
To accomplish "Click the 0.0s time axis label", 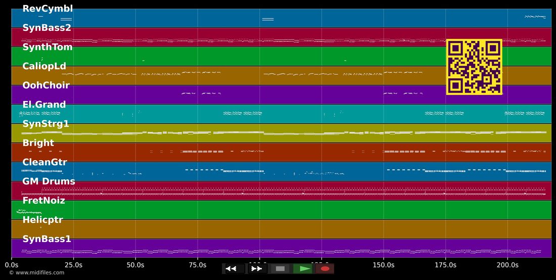I will pyautogui.click(x=11, y=265).
